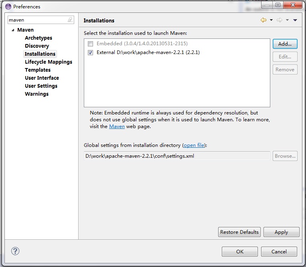The width and height of the screenshot is (306, 267).
Task: Click Restore Defaults button
Action: [x=239, y=232]
